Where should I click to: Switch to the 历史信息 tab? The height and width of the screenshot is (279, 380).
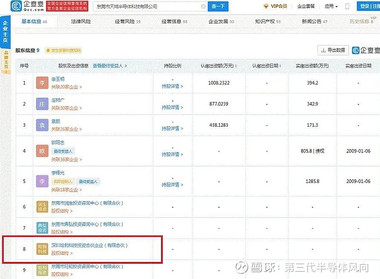[x=361, y=21]
